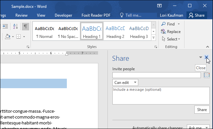Expand the full Styles gallery
The width and height of the screenshot is (213, 129).
(153, 38)
